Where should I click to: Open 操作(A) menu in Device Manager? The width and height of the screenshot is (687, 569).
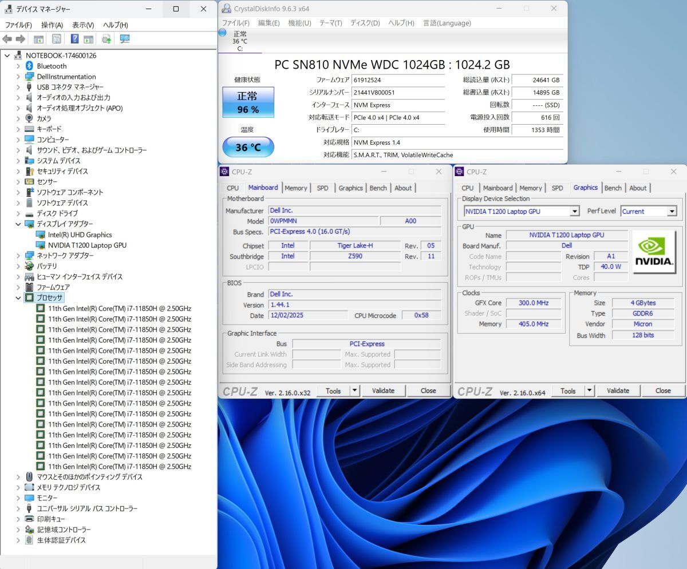(x=52, y=25)
